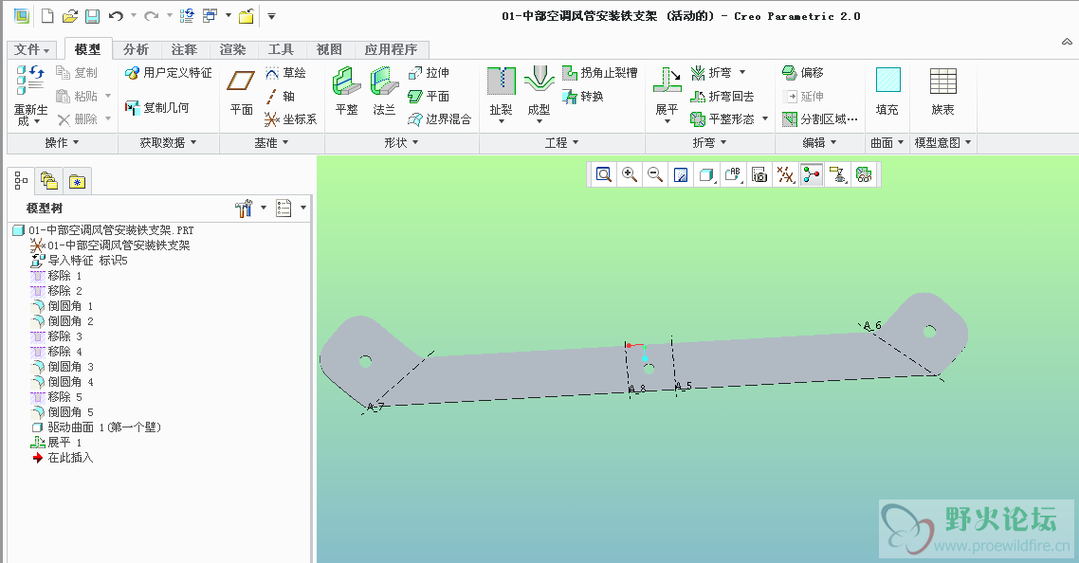Select the Sketch (草绘) tool
1079x563 pixels.
[285, 73]
